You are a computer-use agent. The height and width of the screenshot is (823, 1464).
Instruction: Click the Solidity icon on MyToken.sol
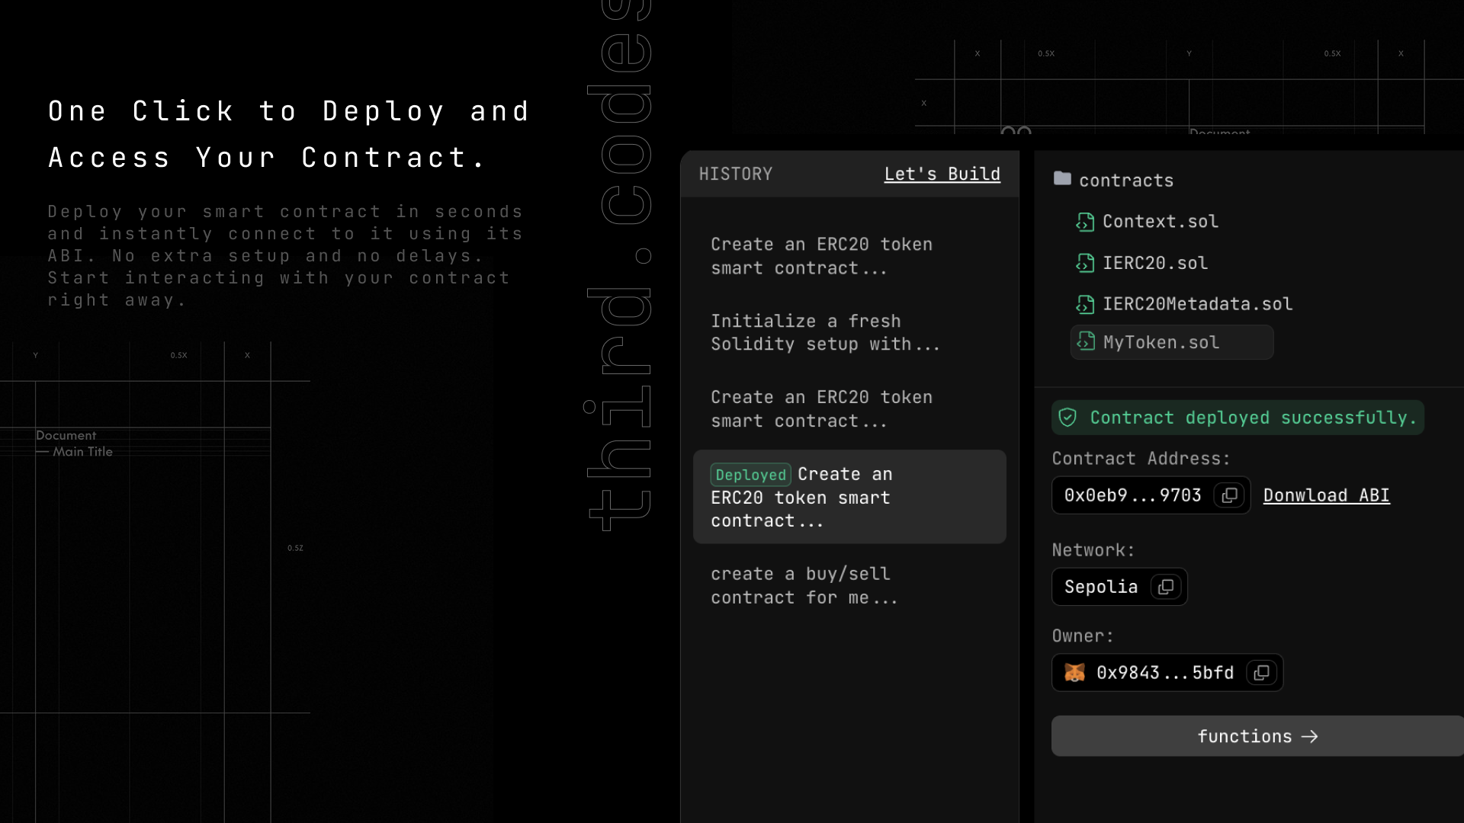tap(1086, 342)
